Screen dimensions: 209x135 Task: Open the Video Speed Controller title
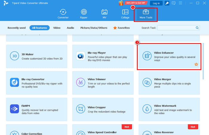pyautogui.click(x=102, y=132)
